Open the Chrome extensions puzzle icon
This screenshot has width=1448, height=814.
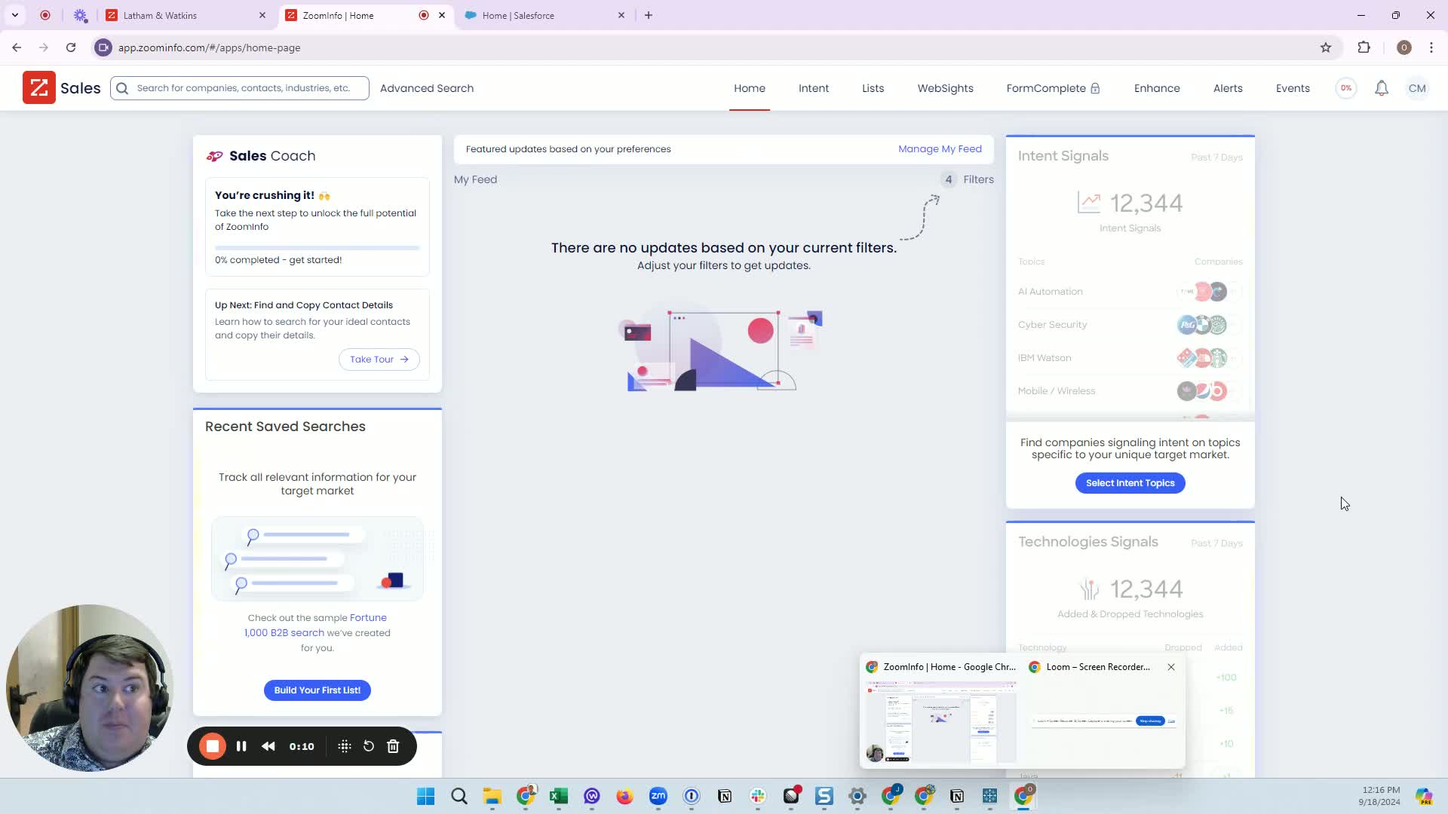1364,47
